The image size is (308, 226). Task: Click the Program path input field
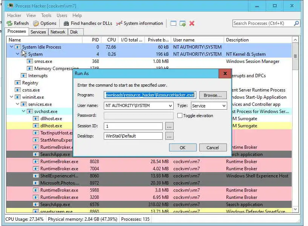(x=150, y=95)
